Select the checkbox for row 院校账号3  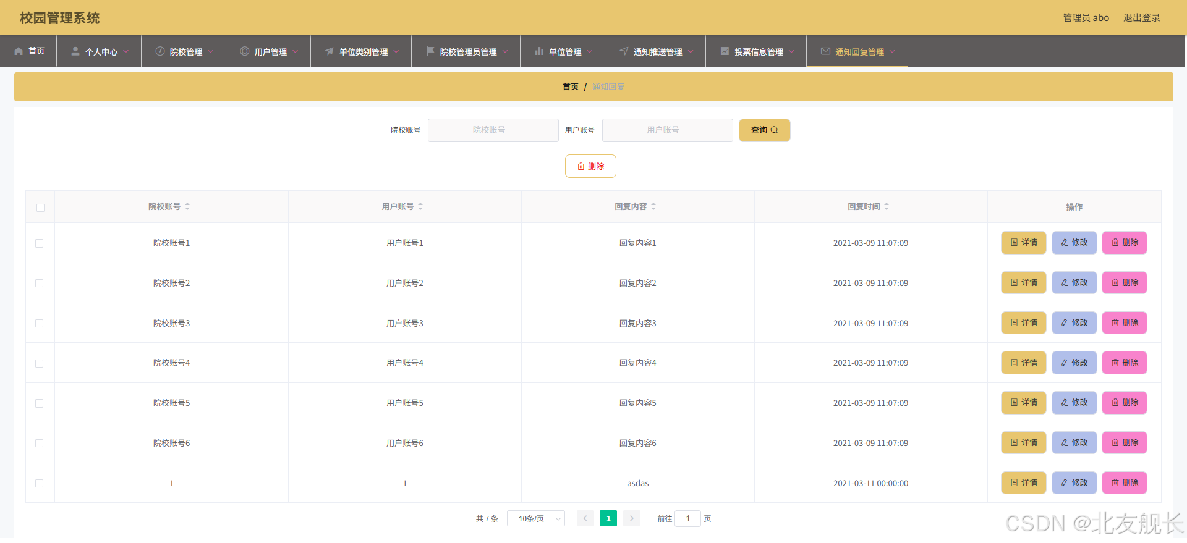coord(40,323)
